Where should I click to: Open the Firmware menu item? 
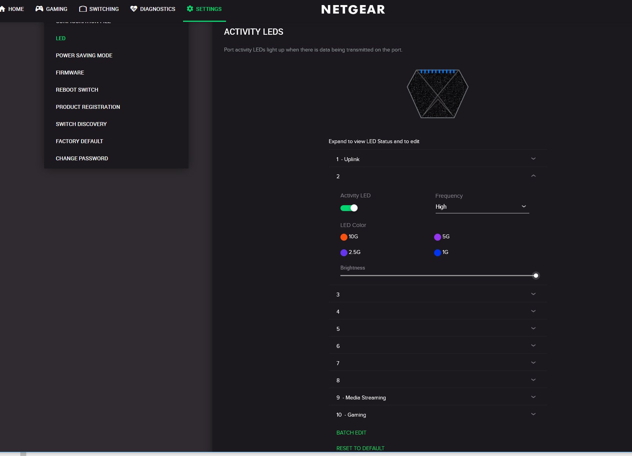[70, 73]
